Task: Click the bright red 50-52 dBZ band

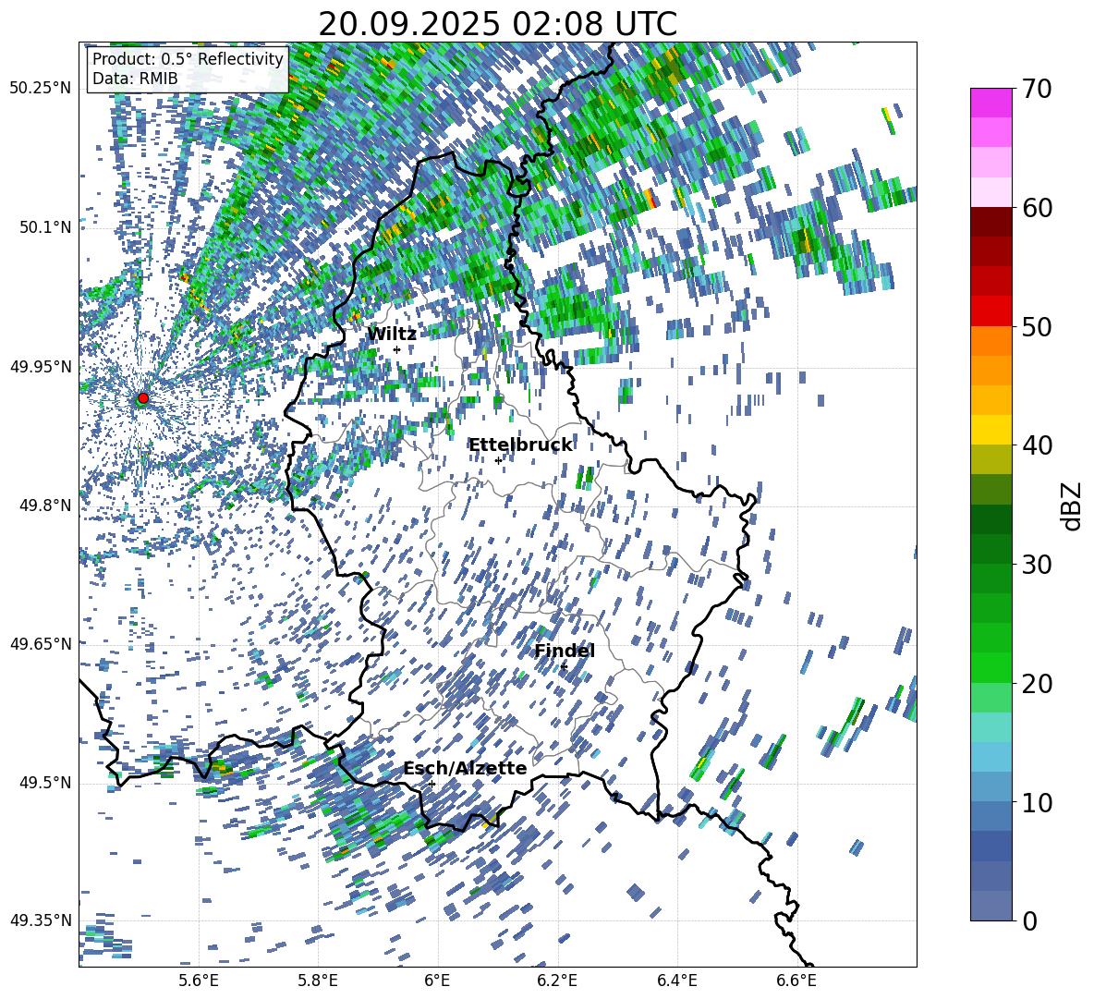Action: pos(991,311)
